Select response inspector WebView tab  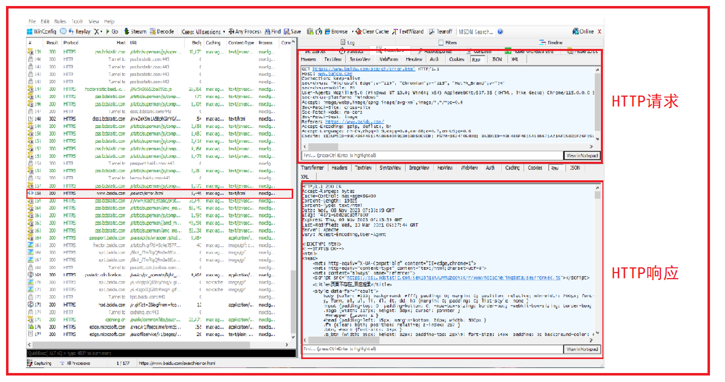pyautogui.click(x=469, y=168)
